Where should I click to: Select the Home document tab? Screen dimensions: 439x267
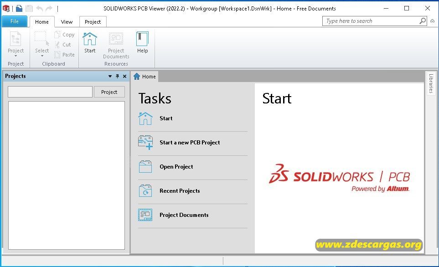145,77
